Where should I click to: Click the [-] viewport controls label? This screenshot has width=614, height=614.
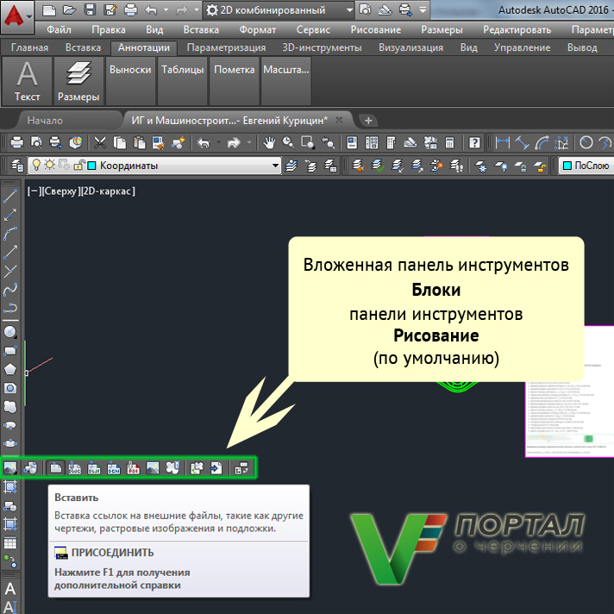[x=33, y=191]
